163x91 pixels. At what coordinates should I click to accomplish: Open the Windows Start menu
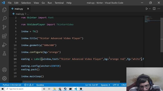(x=3, y=89)
